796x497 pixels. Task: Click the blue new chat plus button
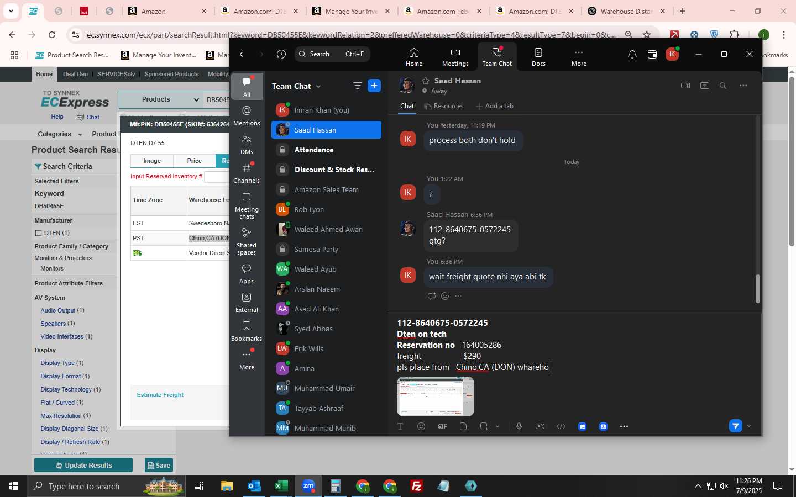coord(374,86)
